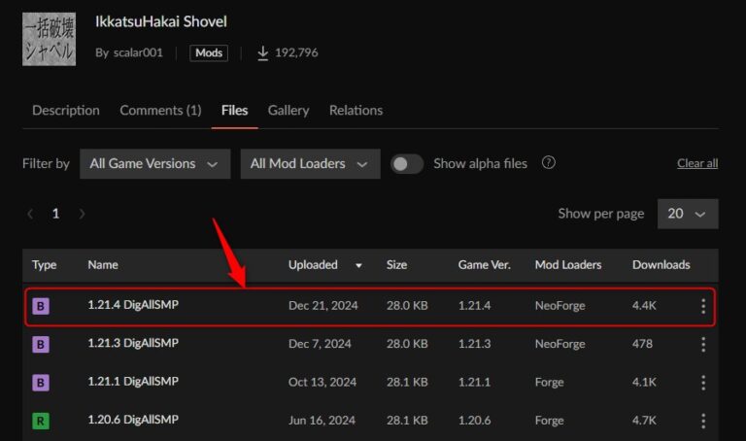The image size is (746, 441).
Task: Open the three-dot menu for 1.21.3 DigAllSMP
Action: (x=703, y=344)
